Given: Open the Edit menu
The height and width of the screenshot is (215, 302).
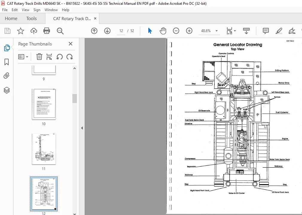Looking at the screenshot, I should click(14, 10).
